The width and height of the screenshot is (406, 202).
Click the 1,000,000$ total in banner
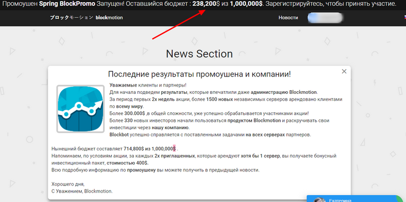point(246,4)
